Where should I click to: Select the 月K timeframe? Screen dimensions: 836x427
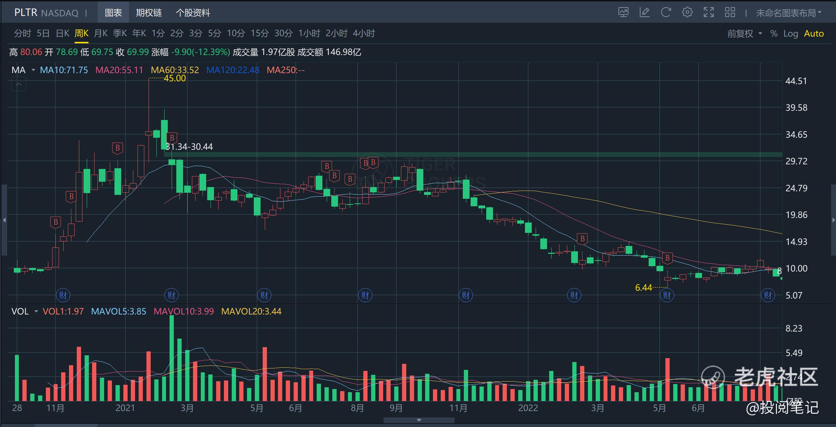[x=101, y=33]
